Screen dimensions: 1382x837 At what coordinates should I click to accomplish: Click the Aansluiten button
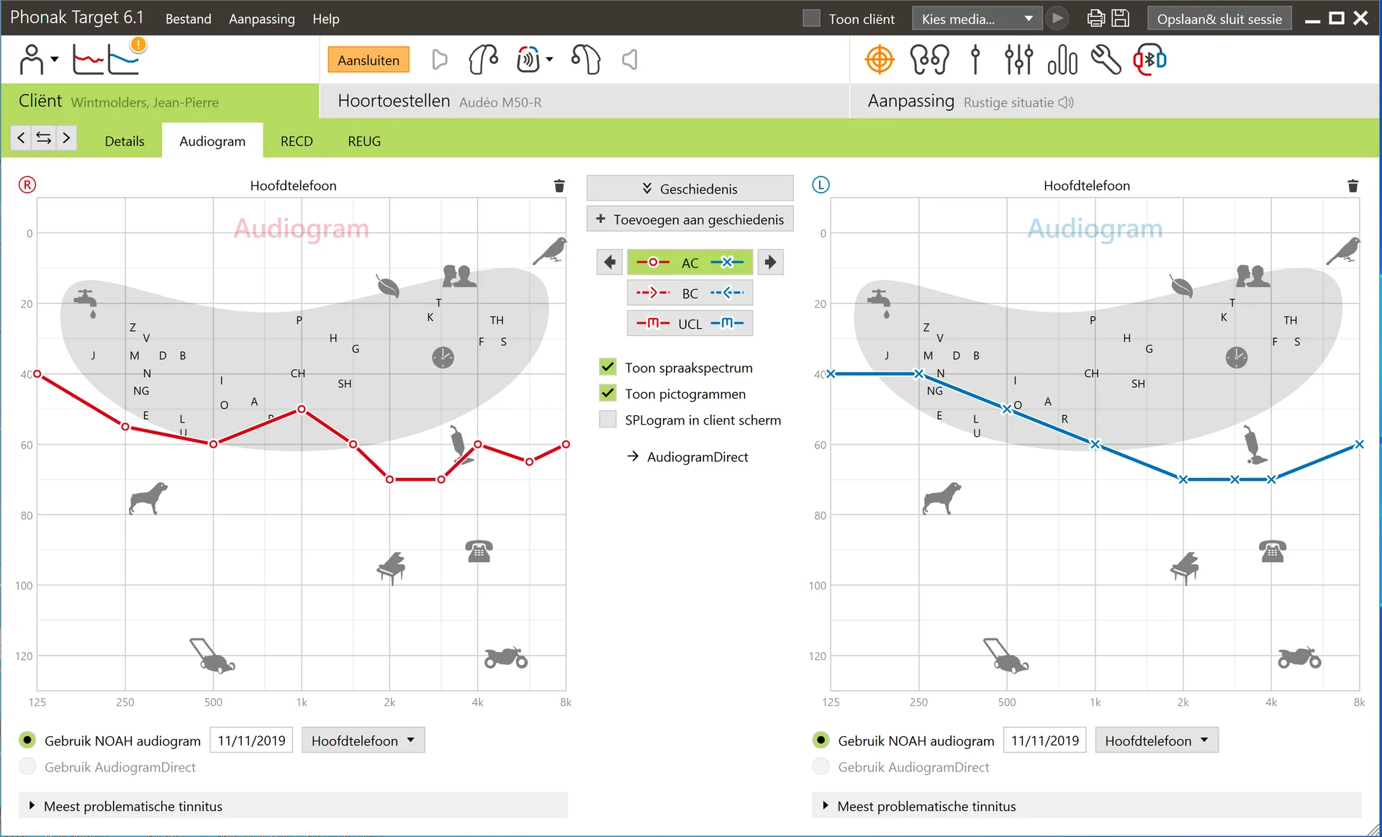[x=368, y=60]
